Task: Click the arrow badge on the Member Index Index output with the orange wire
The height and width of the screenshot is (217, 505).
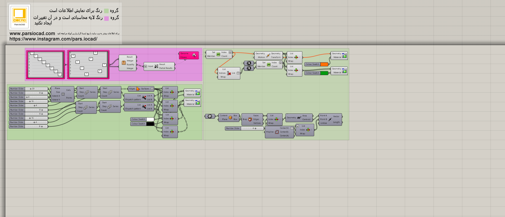Action: (x=230, y=52)
